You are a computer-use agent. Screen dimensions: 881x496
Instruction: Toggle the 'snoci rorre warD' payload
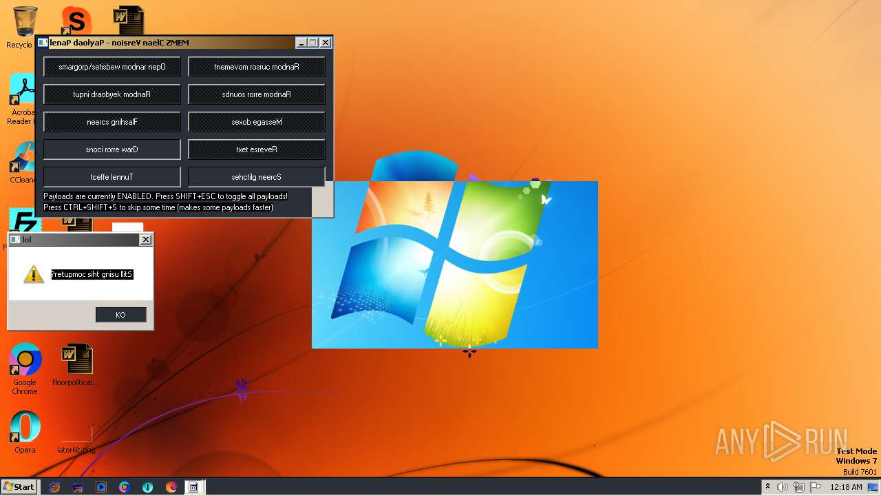[112, 149]
